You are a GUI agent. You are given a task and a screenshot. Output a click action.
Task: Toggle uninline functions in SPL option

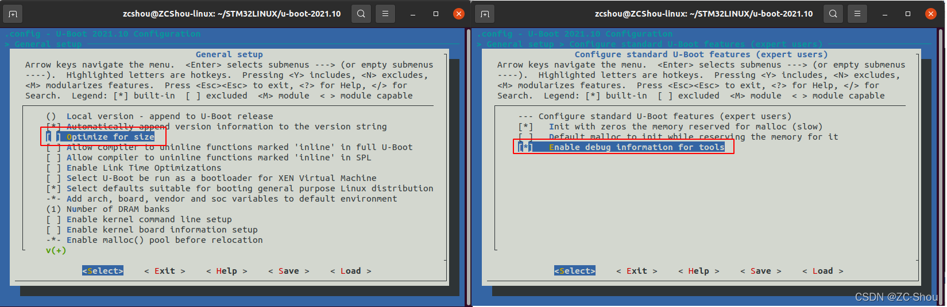tap(208, 158)
